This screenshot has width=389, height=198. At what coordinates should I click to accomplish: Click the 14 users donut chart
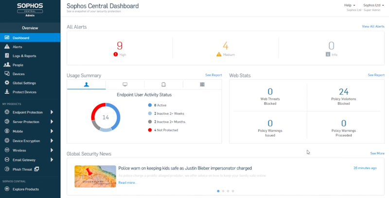[x=106, y=117]
